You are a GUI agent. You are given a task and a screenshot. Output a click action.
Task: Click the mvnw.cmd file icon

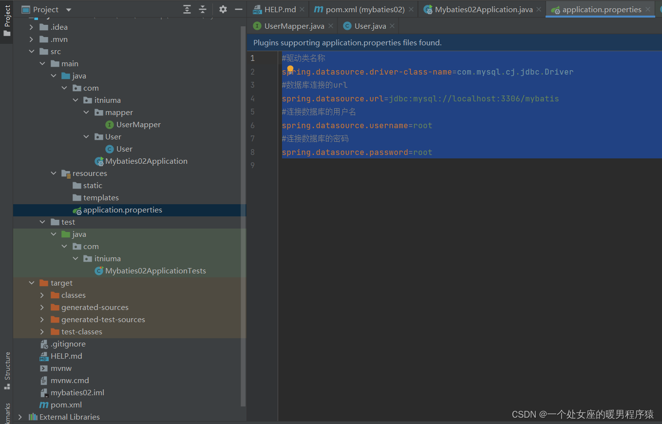(x=44, y=381)
